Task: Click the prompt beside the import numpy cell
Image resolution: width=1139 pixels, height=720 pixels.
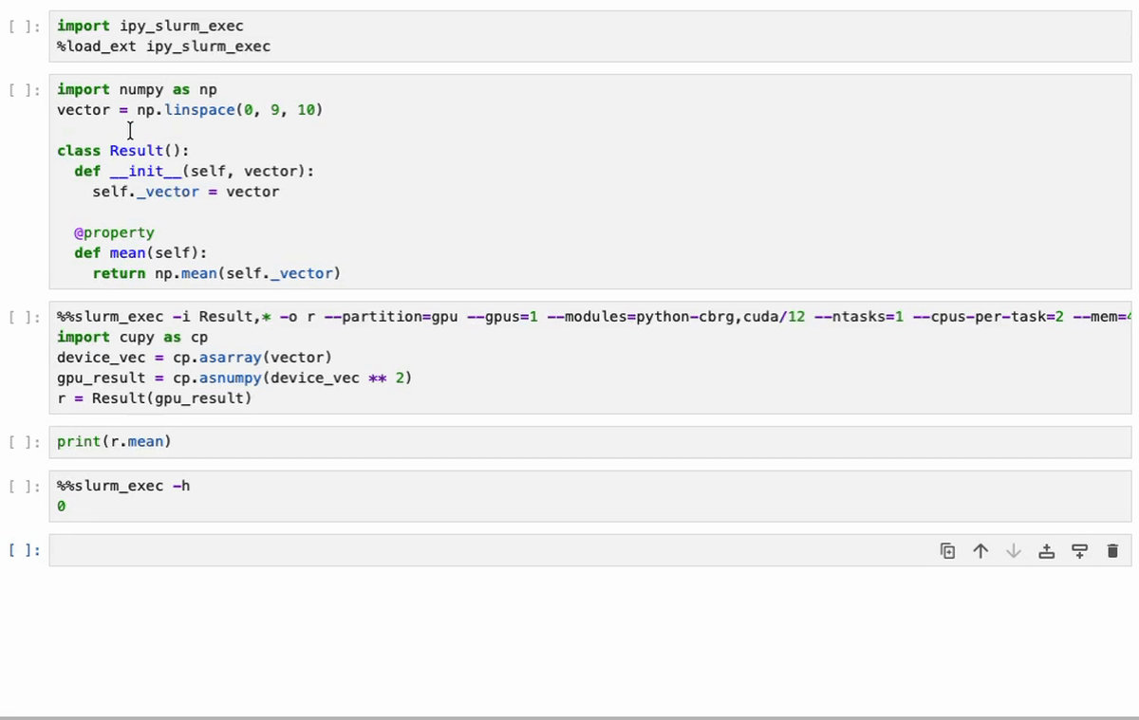Action: point(25,90)
